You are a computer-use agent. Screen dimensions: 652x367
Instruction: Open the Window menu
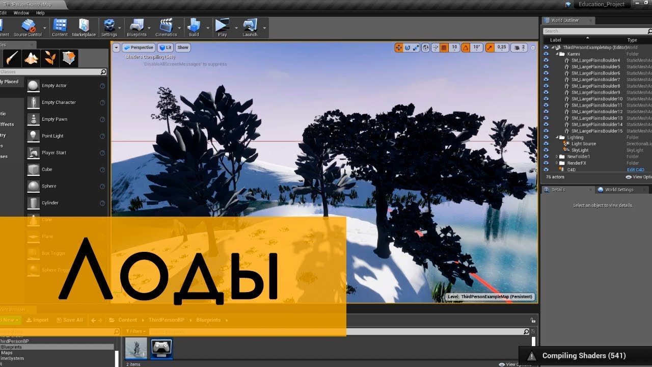(x=21, y=13)
